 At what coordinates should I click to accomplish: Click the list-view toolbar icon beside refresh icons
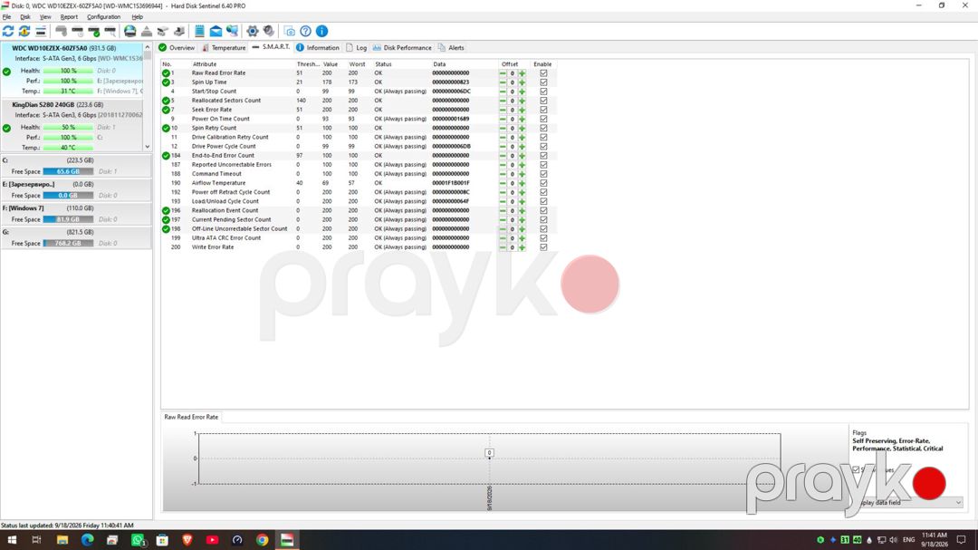pos(41,31)
